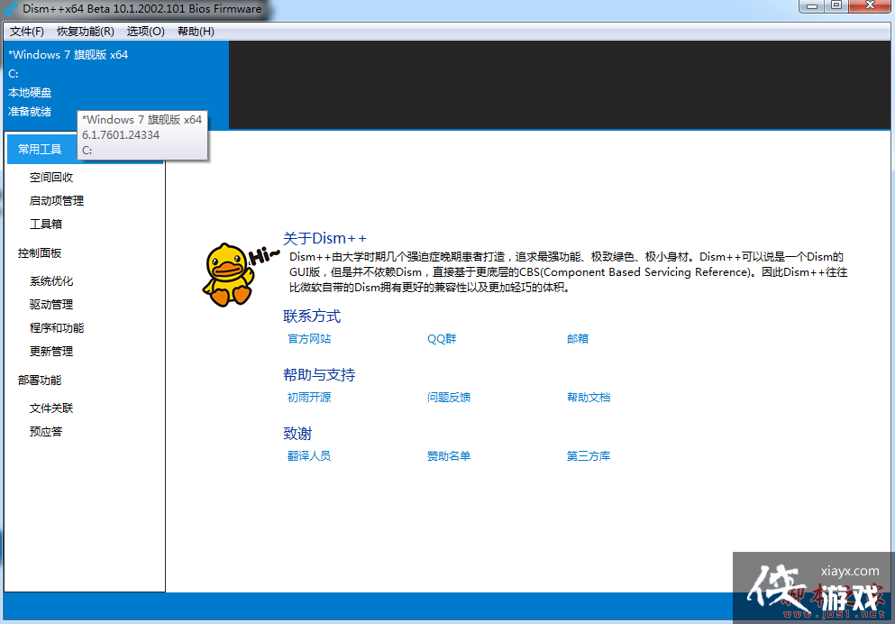Click the Dism++ title bar icon
The width and height of the screenshot is (895, 624).
click(10, 10)
